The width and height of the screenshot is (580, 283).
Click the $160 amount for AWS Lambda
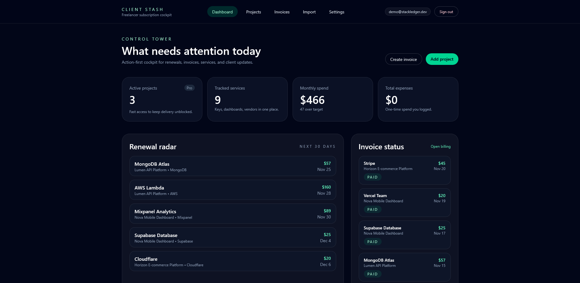(x=326, y=187)
